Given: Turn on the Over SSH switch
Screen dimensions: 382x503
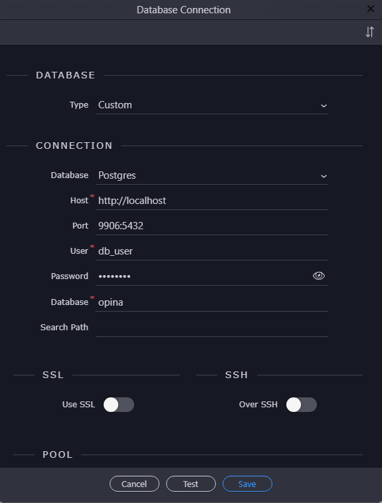Looking at the screenshot, I should click(x=302, y=405).
